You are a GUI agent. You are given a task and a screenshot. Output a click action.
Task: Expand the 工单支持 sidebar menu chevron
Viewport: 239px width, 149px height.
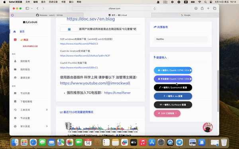[47, 110]
